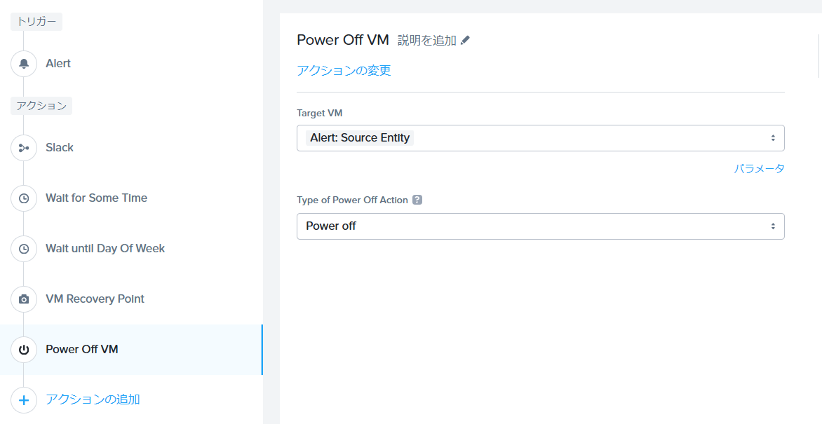
Task: Click the アクション section label
Action: pos(41,106)
